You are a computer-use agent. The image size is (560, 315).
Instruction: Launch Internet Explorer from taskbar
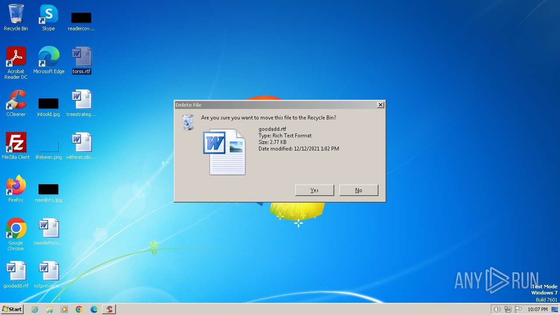(35, 309)
